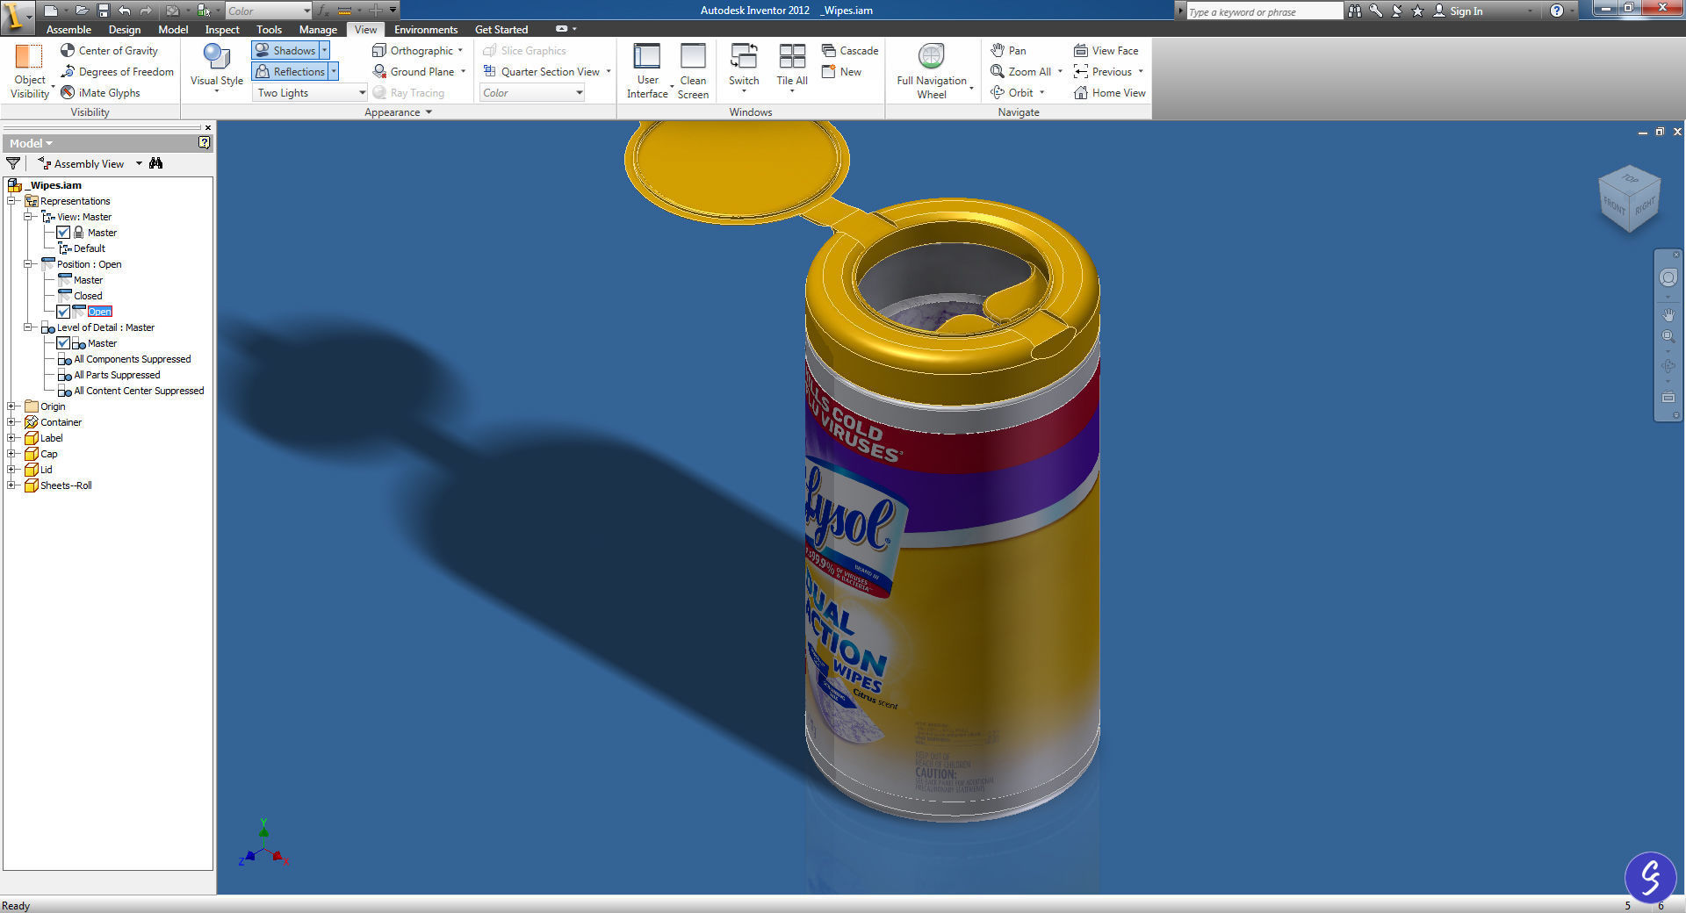Select the Orbit tool
The height and width of the screenshot is (913, 1686).
pyautogui.click(x=1012, y=93)
